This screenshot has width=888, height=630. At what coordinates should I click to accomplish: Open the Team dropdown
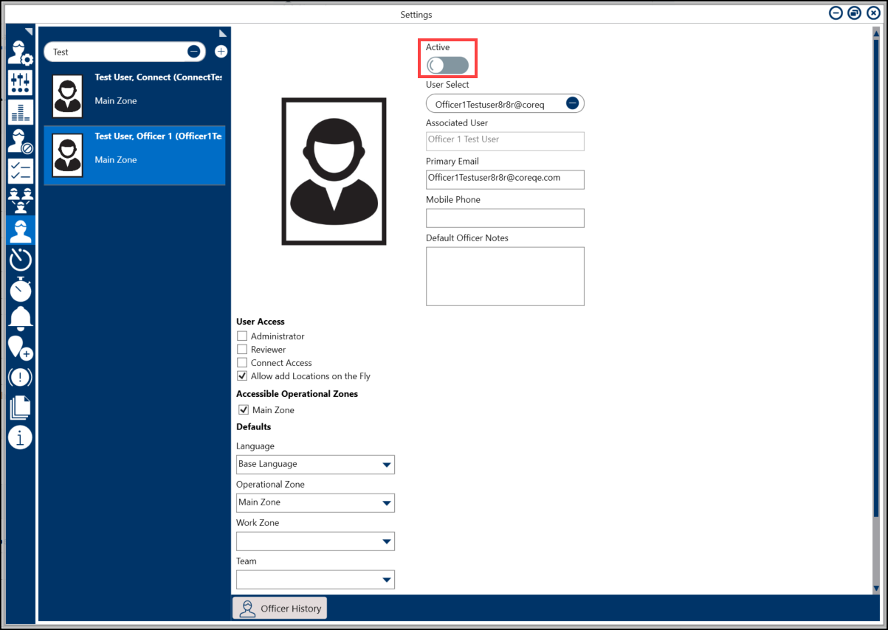click(x=315, y=580)
